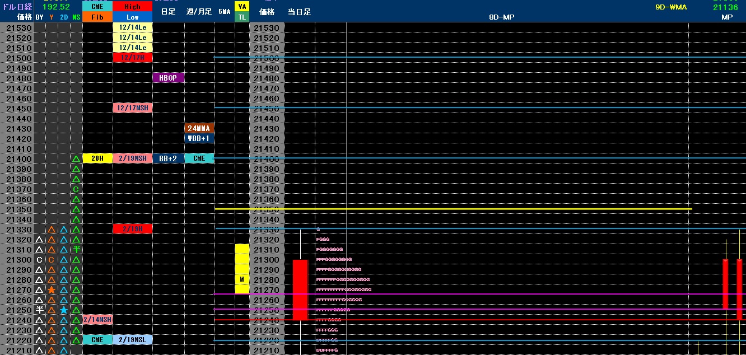Viewport: 746px width, 355px height.
Task: Select the purple HBOP cell
Action: (x=169, y=78)
